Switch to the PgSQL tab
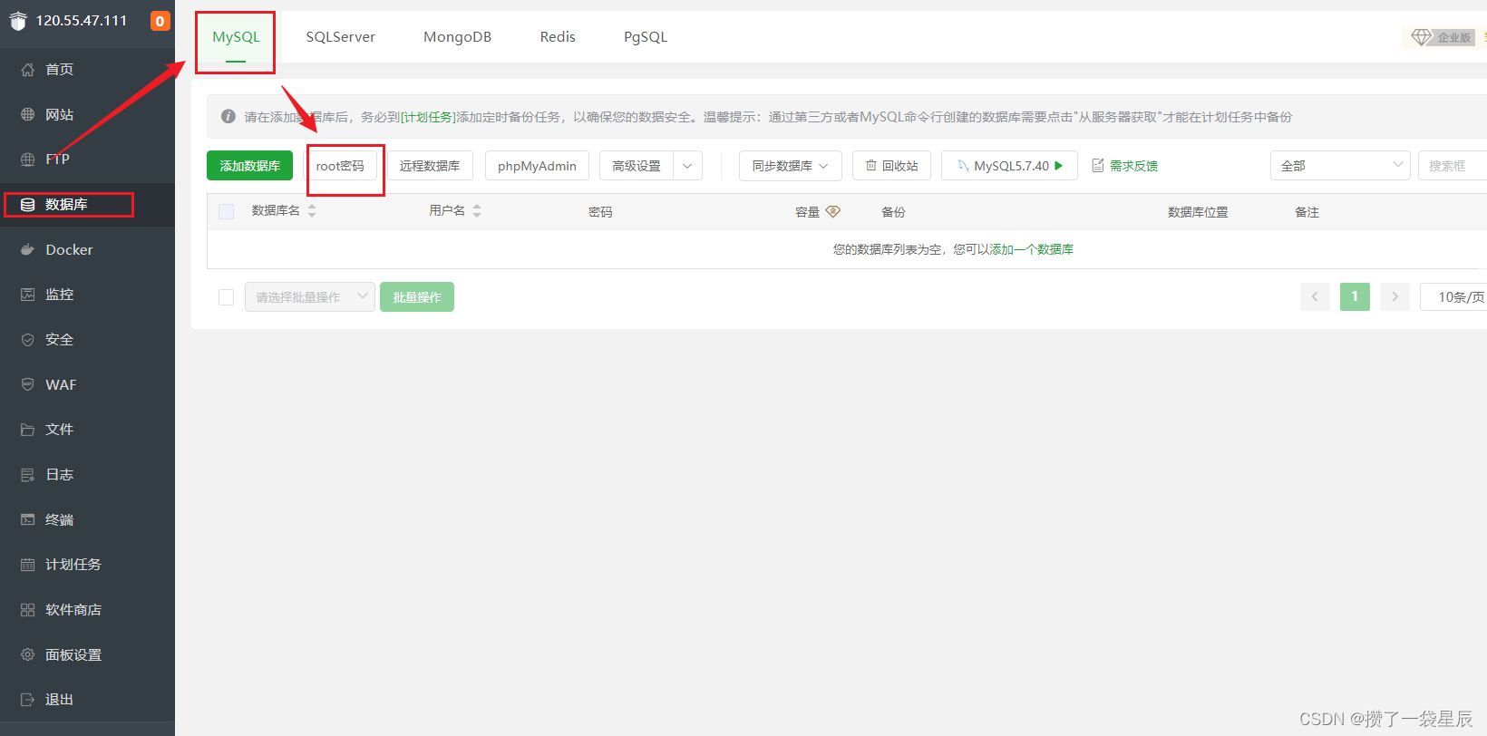The width and height of the screenshot is (1487, 736). [x=646, y=37]
